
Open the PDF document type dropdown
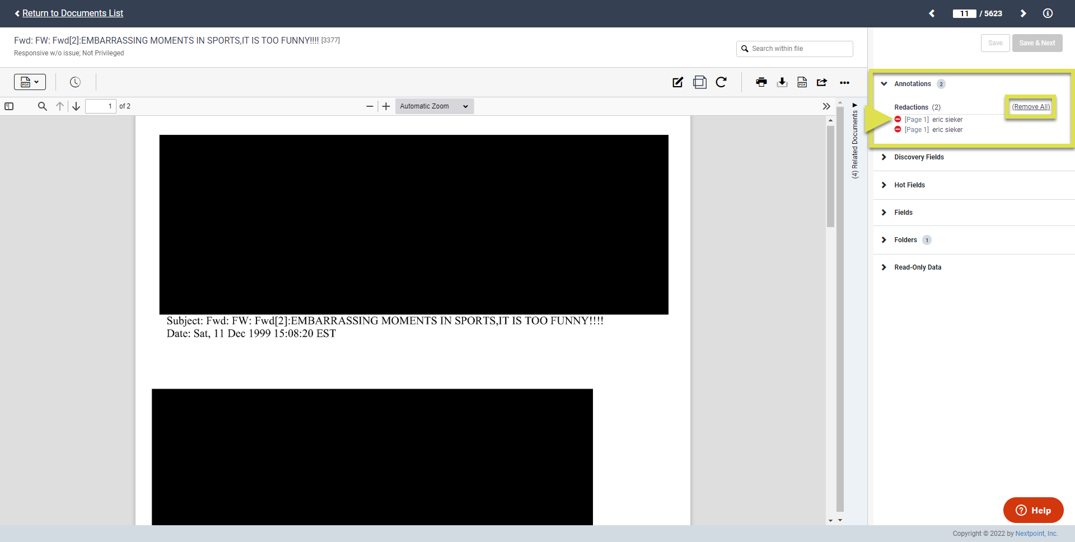[x=30, y=82]
